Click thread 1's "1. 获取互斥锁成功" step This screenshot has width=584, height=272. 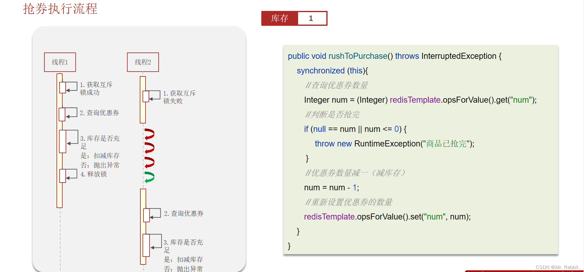[x=96, y=89]
